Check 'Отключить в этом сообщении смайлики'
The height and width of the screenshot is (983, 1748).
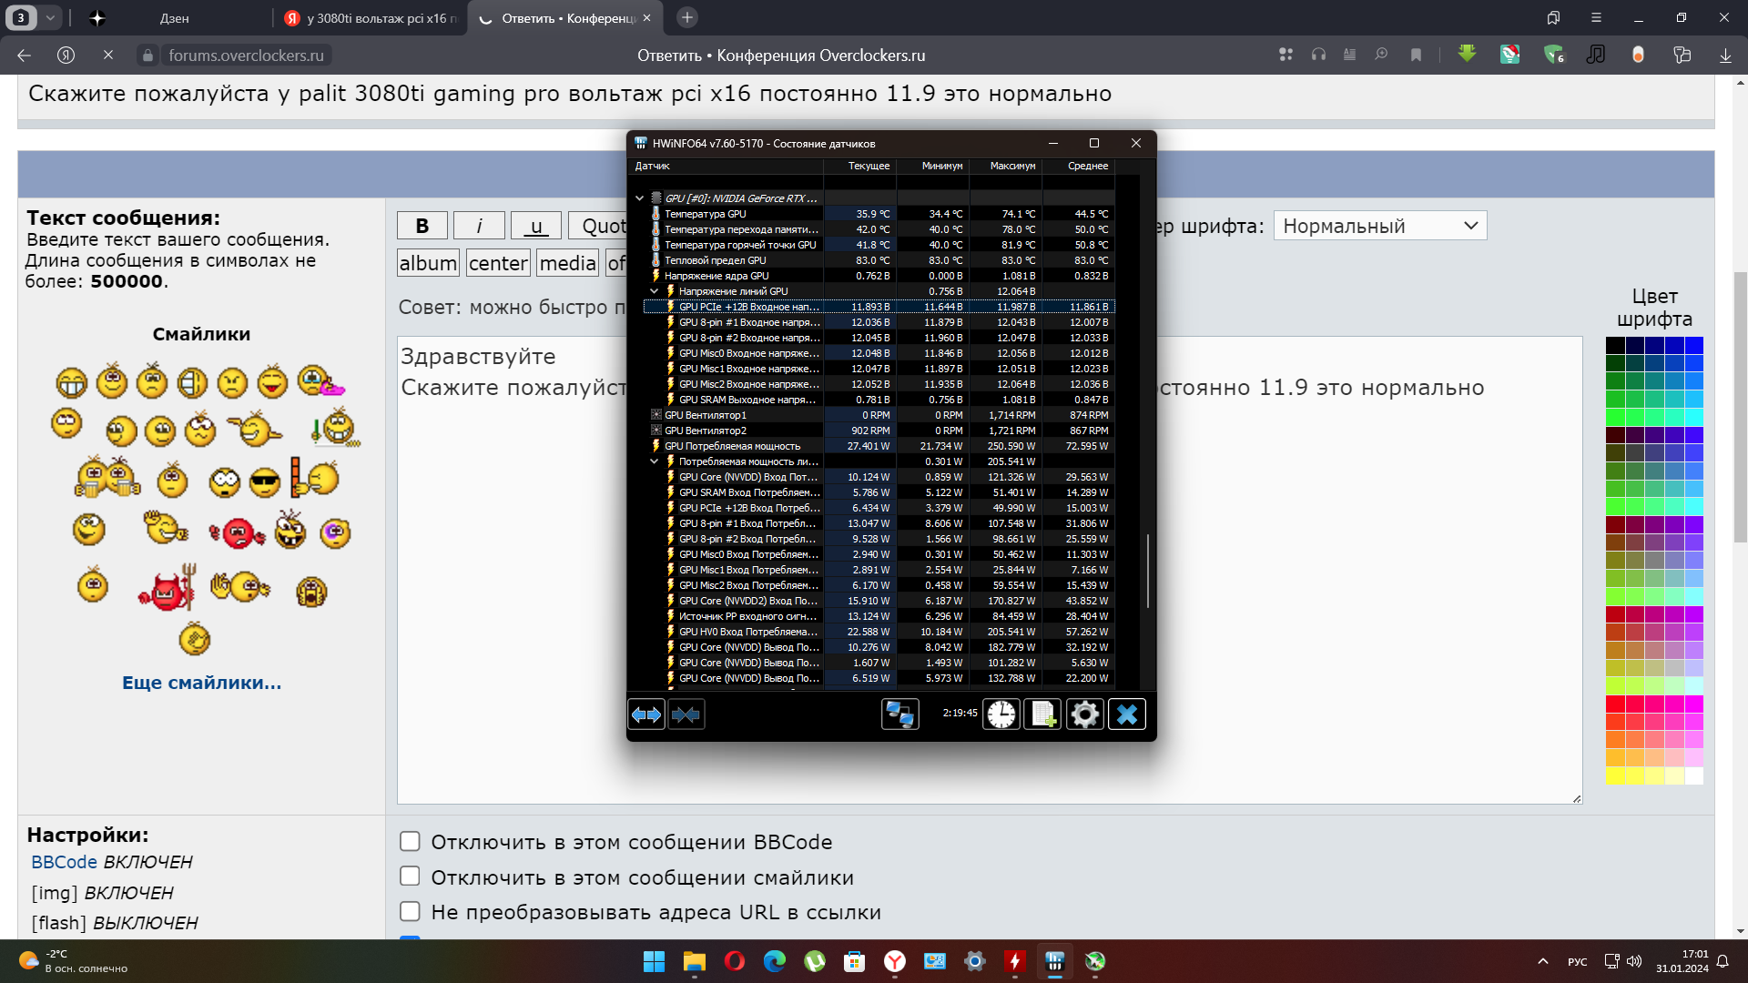(410, 877)
